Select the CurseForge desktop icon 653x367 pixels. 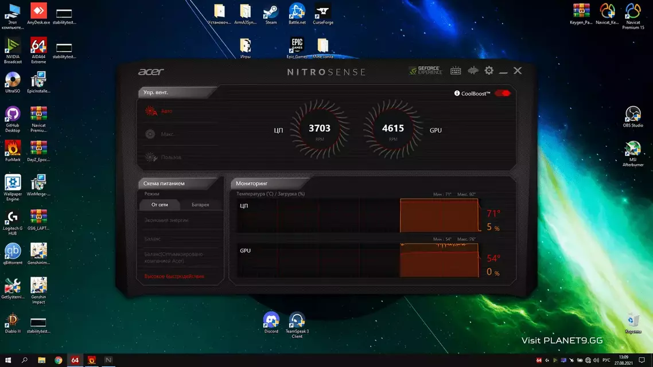click(322, 14)
